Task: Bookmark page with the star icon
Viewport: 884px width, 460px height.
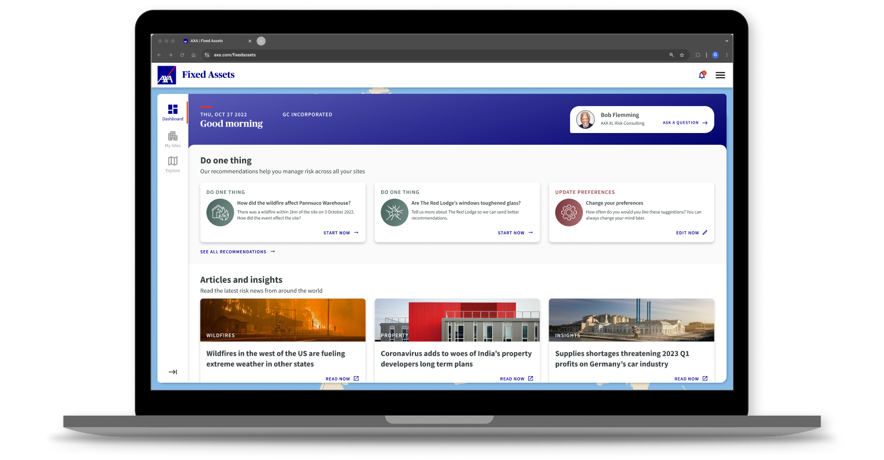Action: click(x=682, y=55)
